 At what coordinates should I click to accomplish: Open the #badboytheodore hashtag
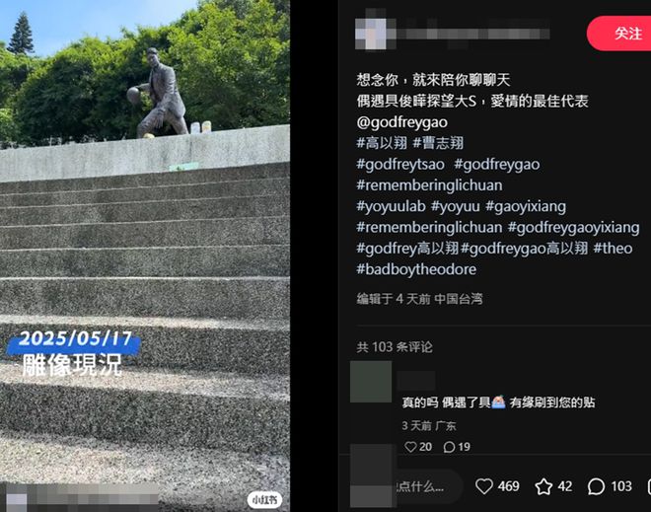coord(416,269)
